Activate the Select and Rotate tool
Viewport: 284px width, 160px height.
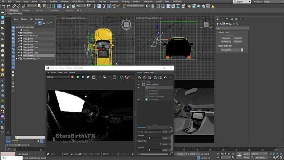pyautogui.click(x=64, y=6)
